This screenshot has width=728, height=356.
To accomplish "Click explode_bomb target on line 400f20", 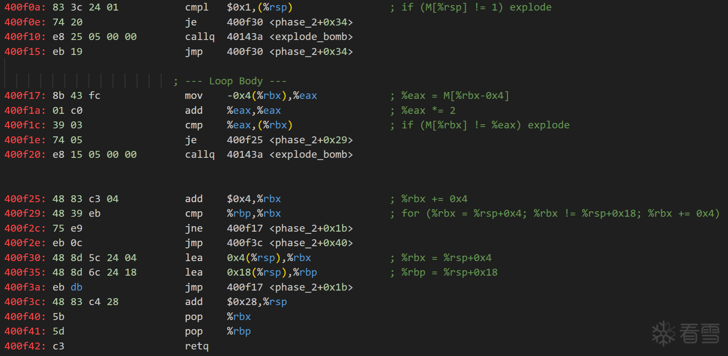I will tap(311, 155).
